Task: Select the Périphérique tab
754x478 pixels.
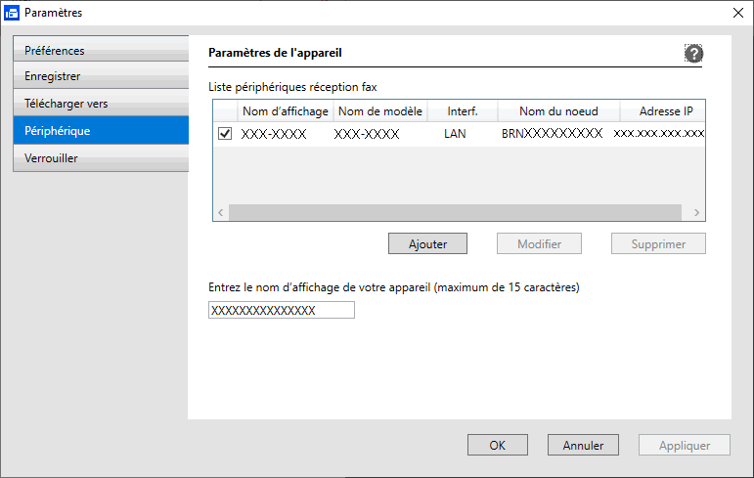Action: (101, 130)
